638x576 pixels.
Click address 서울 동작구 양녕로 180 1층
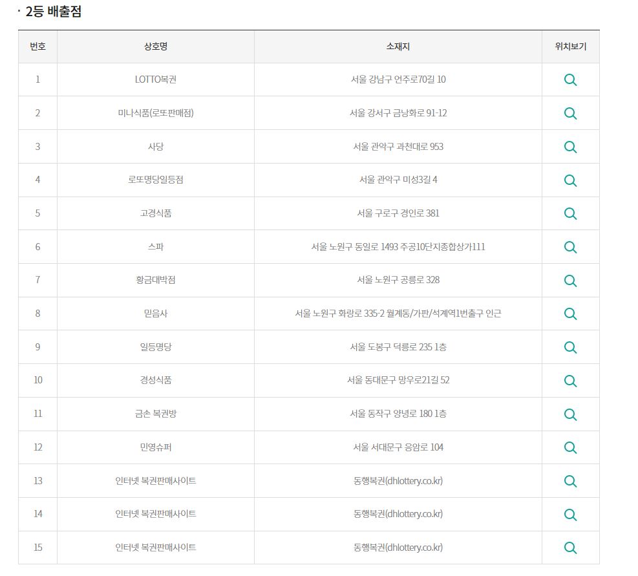tap(398, 414)
